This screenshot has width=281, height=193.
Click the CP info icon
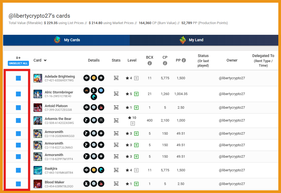tap(165, 63)
